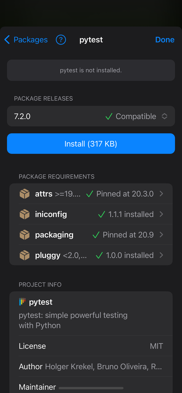Tap the License MIT row

(x=91, y=346)
